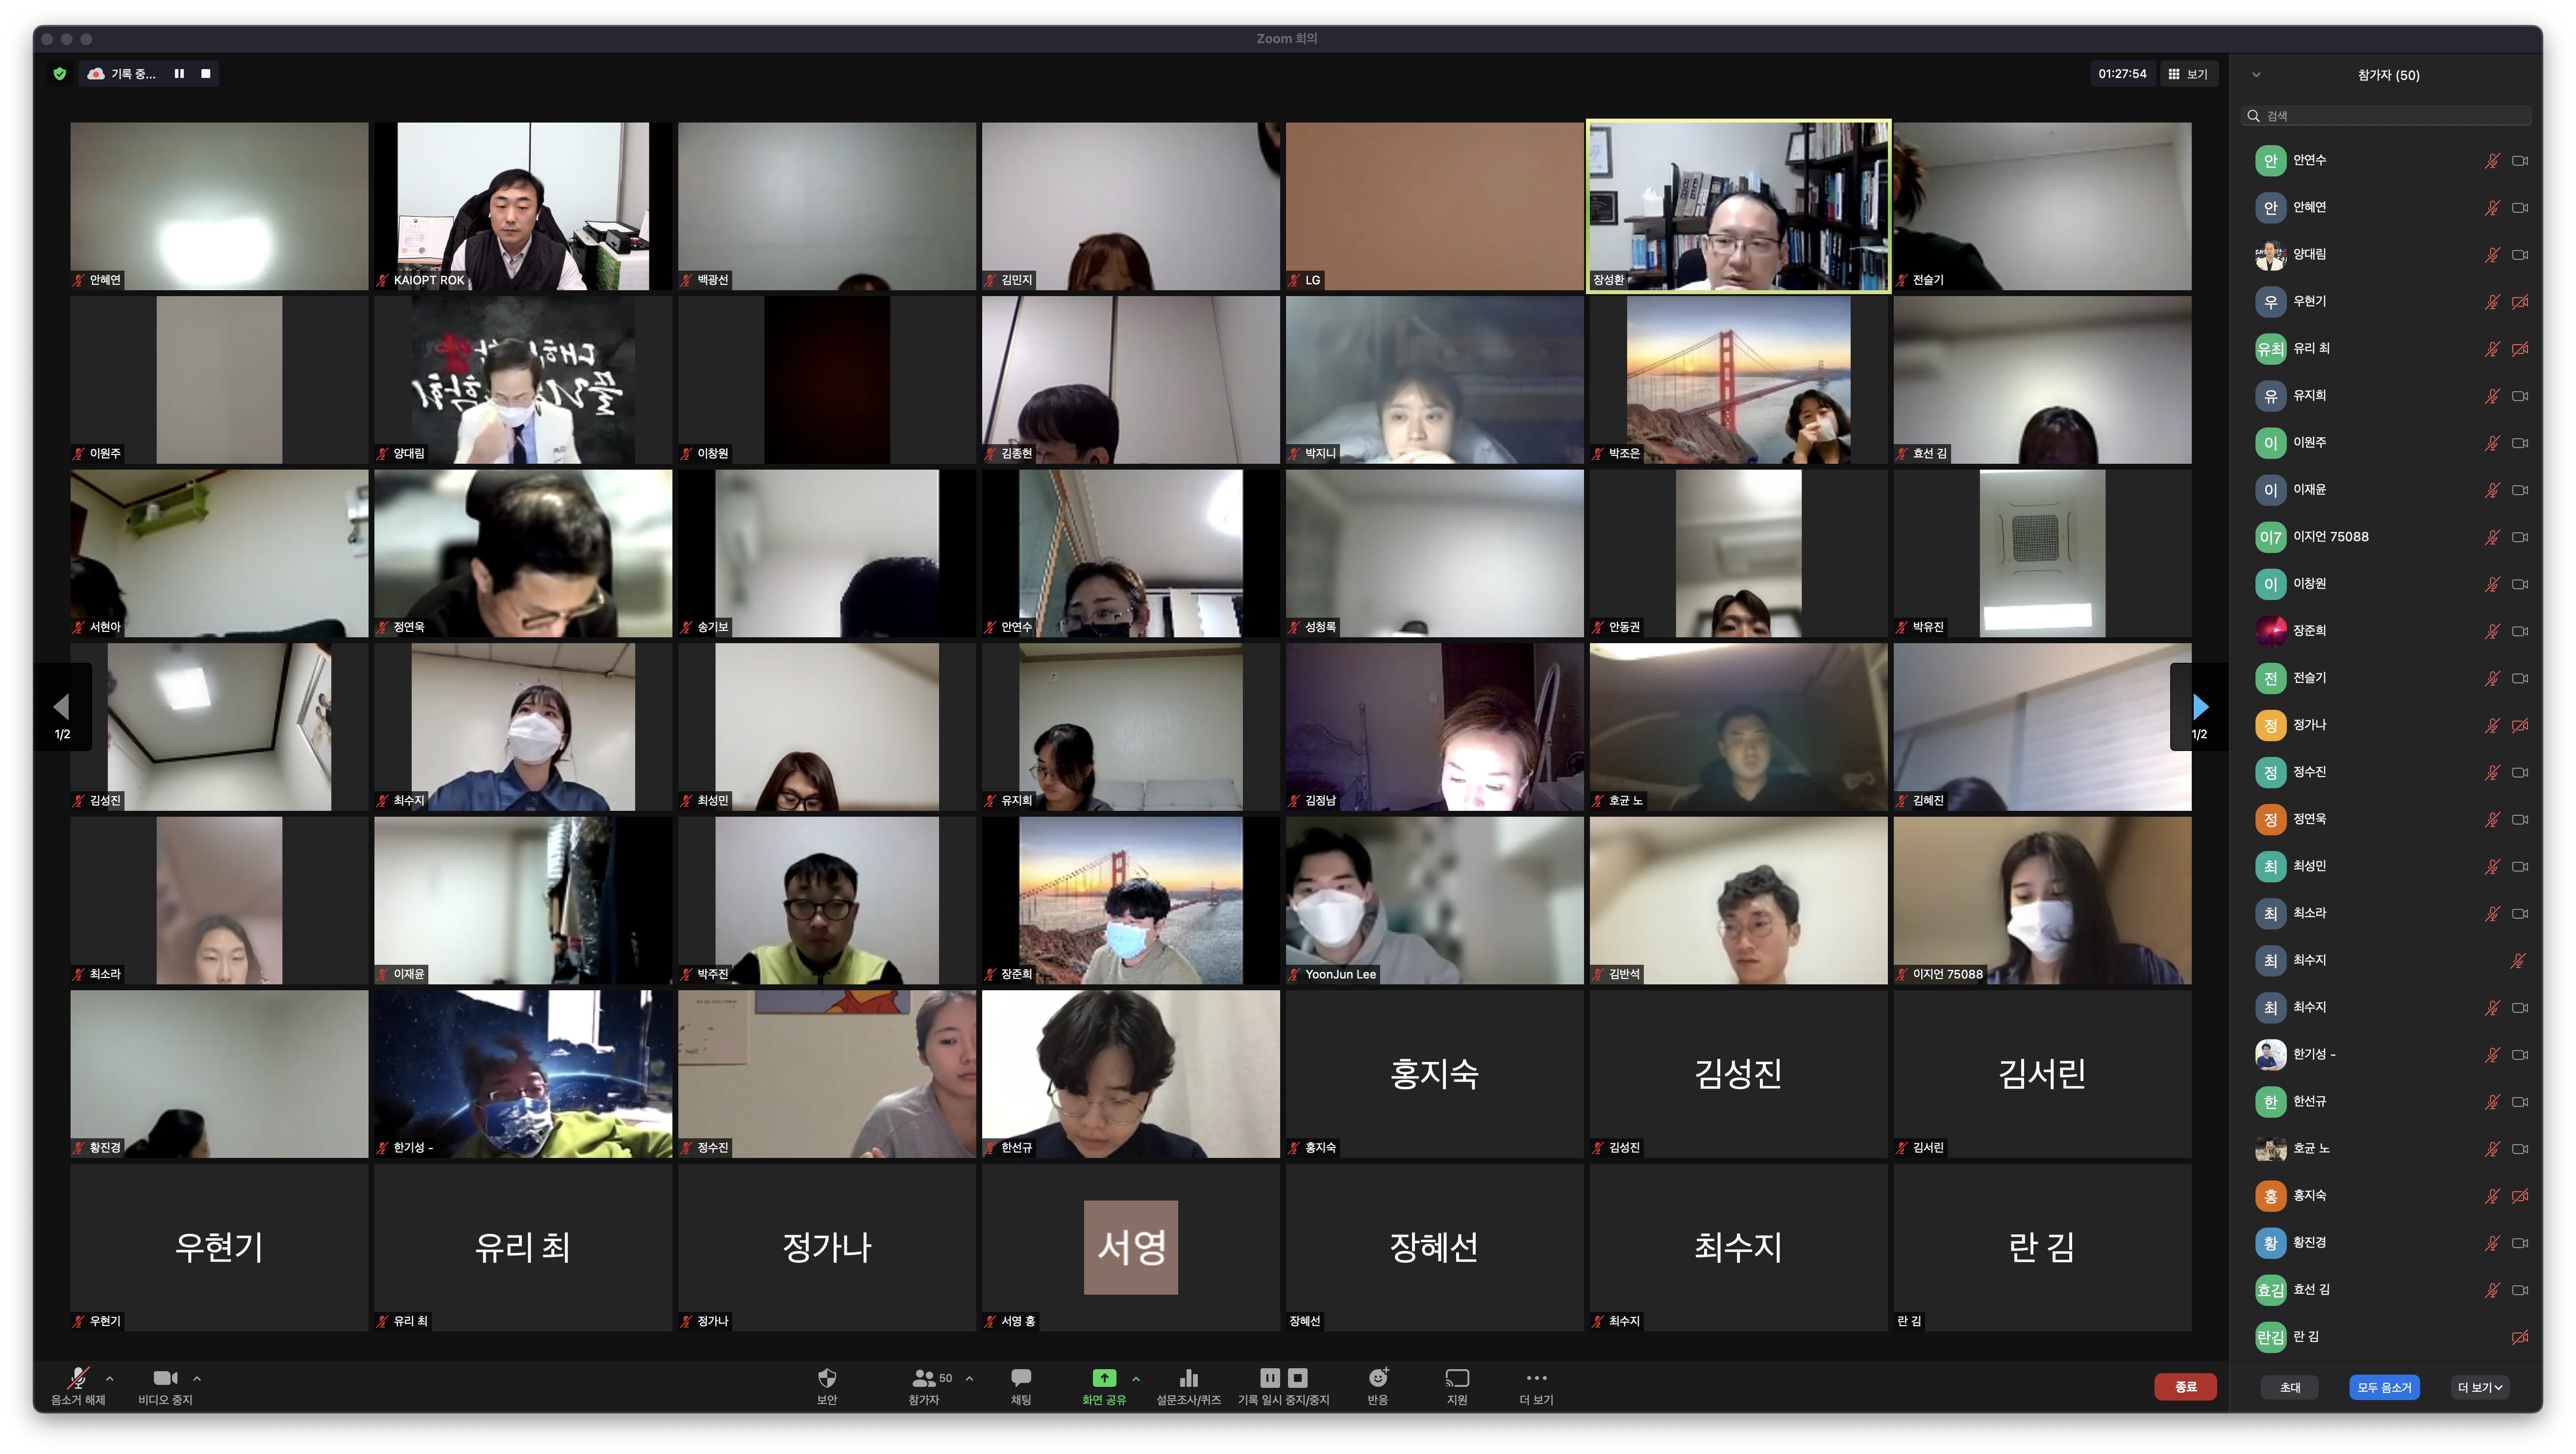
Task: Select the LG video tile
Action: [1434, 206]
